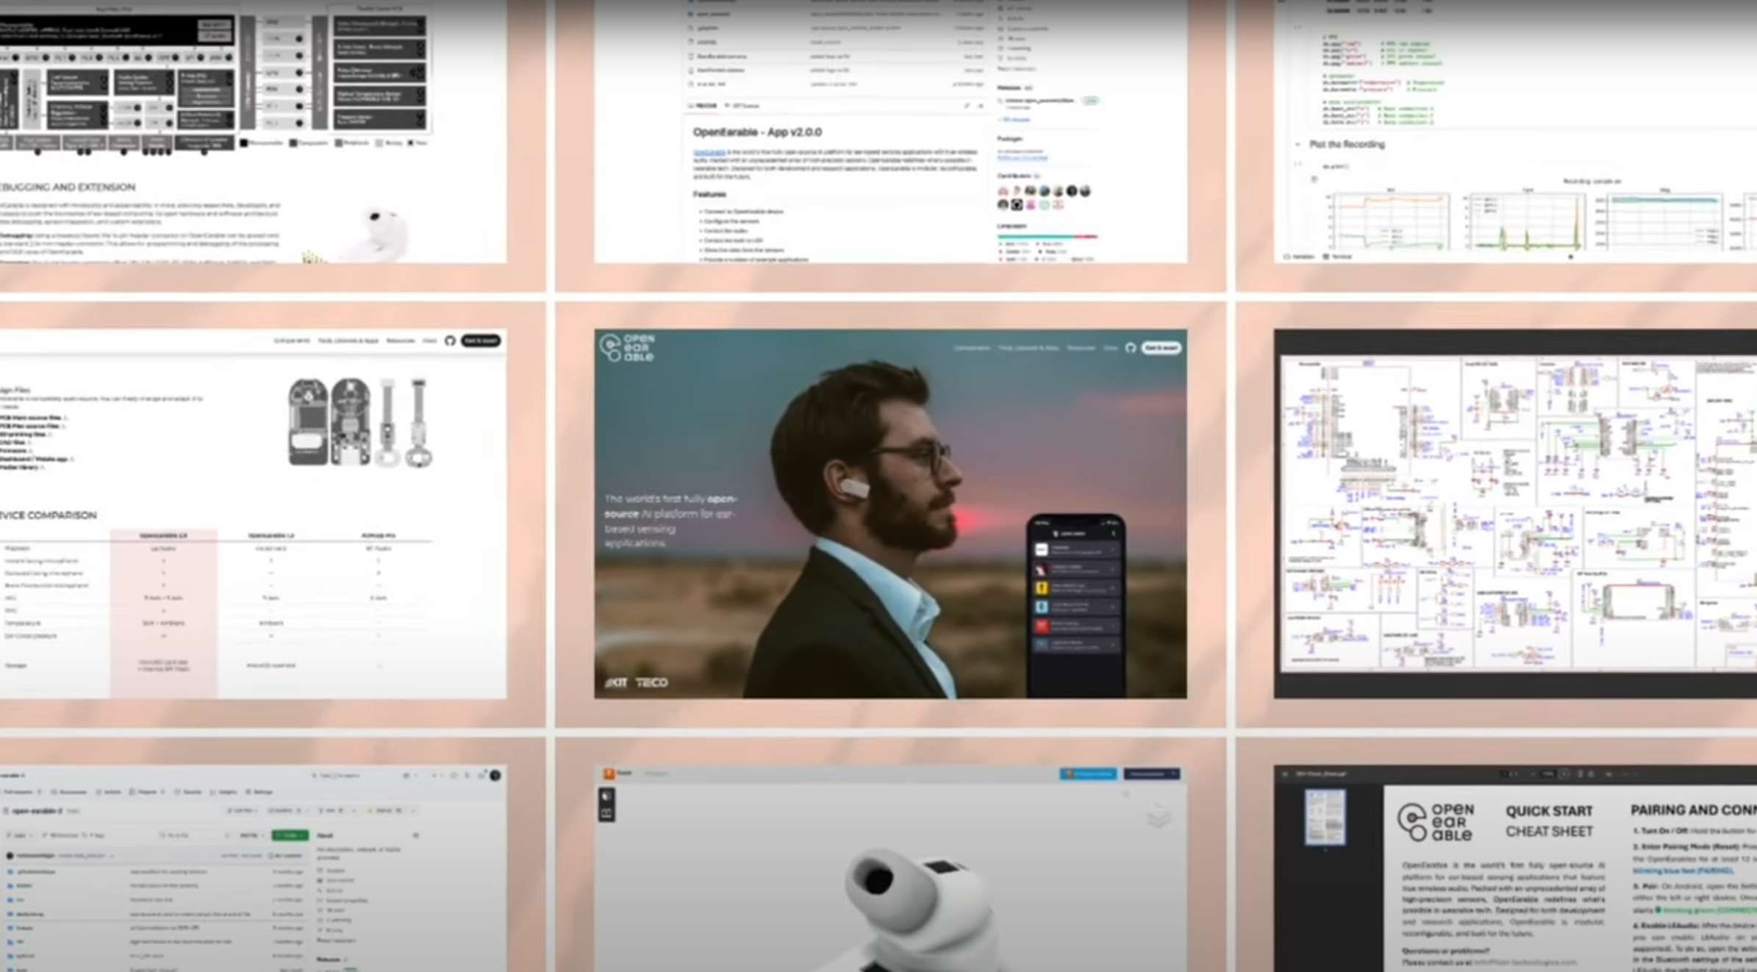The image size is (1757, 972).
Task: Collapse the Plot the Recording section
Action: tap(1298, 144)
